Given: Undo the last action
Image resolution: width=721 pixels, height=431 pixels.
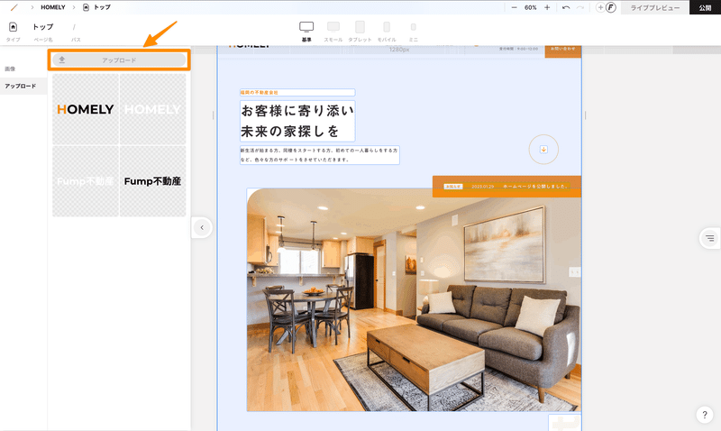Looking at the screenshot, I should click(566, 7).
